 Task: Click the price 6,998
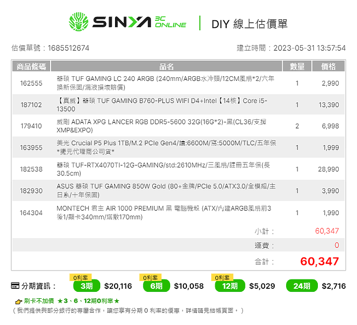330,126
